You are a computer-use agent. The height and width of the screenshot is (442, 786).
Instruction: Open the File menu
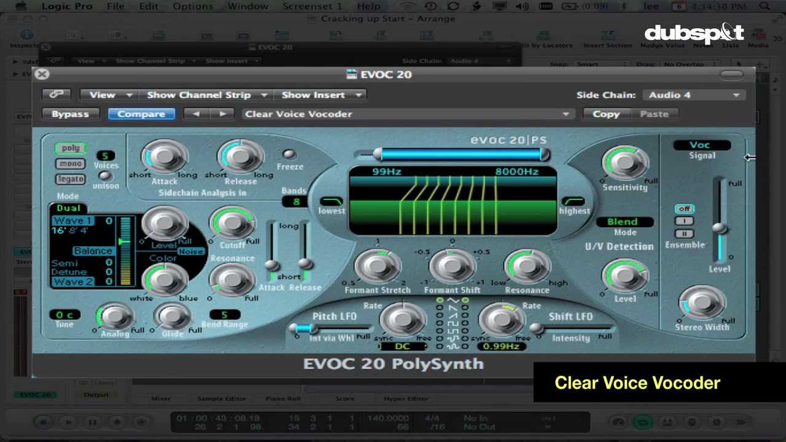[x=115, y=6]
